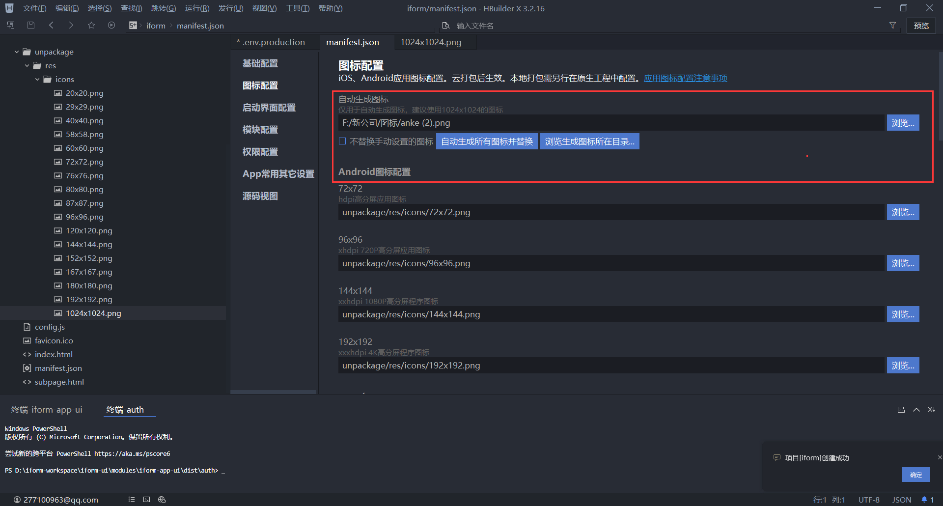Click the run play icon in toolbar
The image size is (943, 506).
pos(111,25)
